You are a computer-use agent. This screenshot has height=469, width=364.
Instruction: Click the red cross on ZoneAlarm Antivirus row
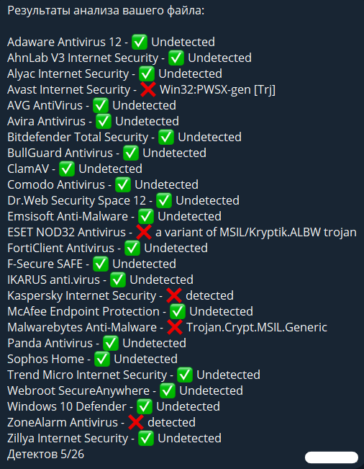136,422
